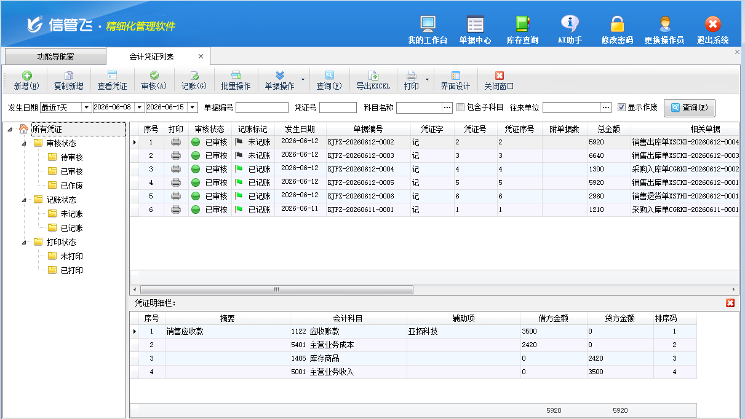Collapse the 打印状态 tree node
Viewport: 745px width, 419px height.
pyautogui.click(x=24, y=242)
